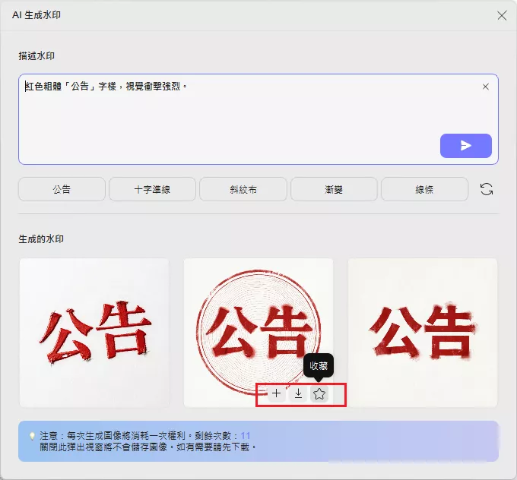Favorite the circular stamp watermark with star
This screenshot has width=517, height=480.
point(319,393)
